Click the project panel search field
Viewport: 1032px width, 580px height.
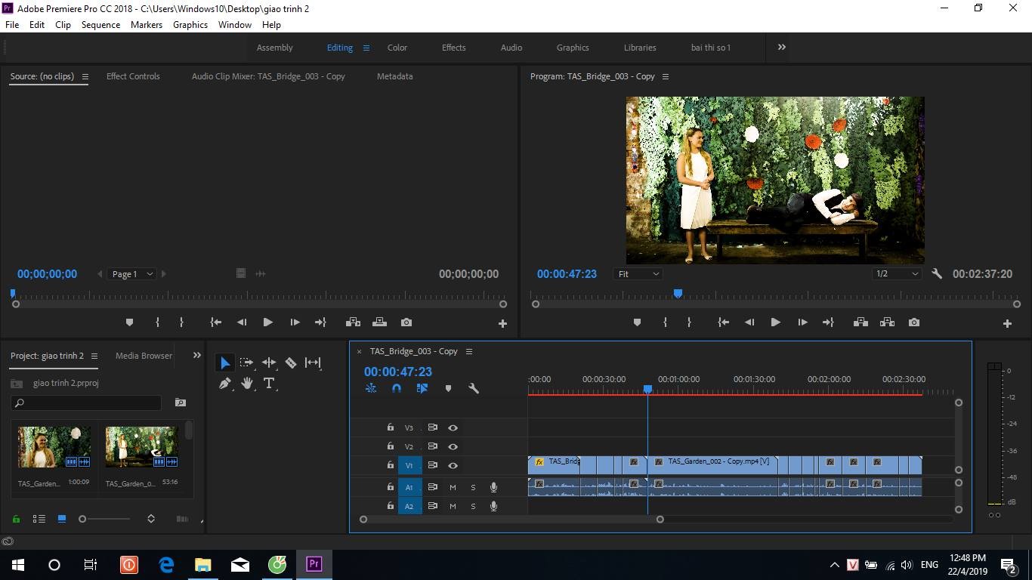(86, 403)
